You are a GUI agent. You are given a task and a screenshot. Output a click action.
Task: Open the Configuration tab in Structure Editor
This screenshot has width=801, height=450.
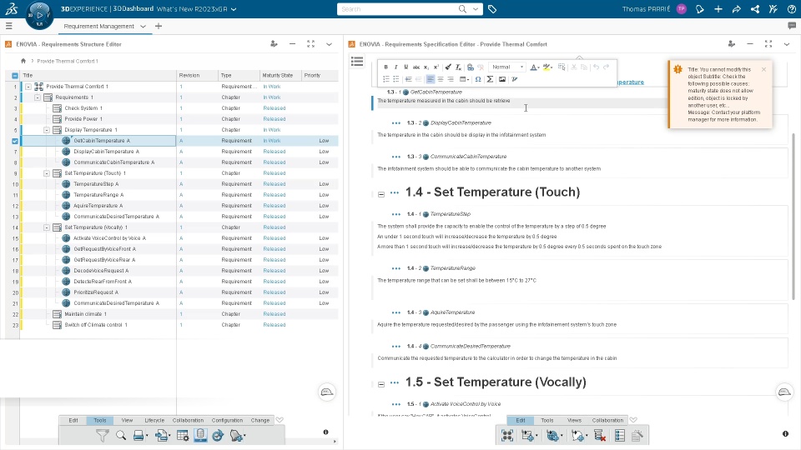pos(227,420)
